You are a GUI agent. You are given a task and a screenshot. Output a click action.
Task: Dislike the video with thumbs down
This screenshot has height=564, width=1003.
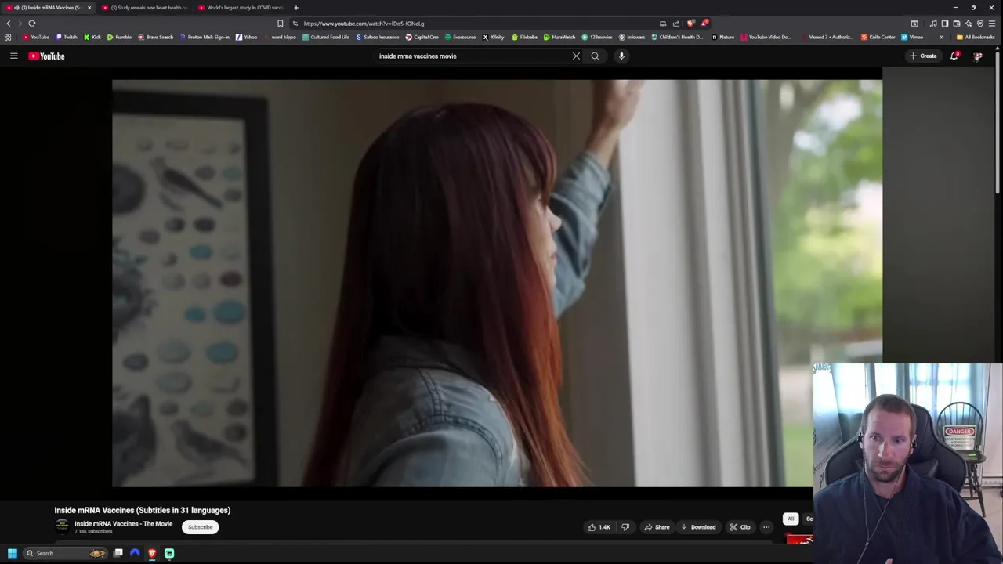(625, 527)
